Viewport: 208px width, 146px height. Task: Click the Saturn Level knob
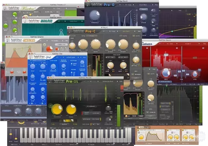click(x=195, y=75)
